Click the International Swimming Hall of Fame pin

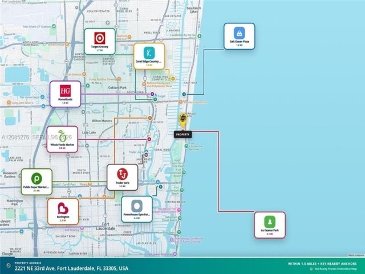point(172,240)
